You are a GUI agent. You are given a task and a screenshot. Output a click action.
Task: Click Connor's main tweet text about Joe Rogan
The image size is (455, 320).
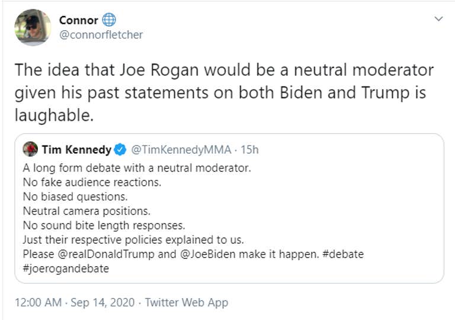click(224, 92)
